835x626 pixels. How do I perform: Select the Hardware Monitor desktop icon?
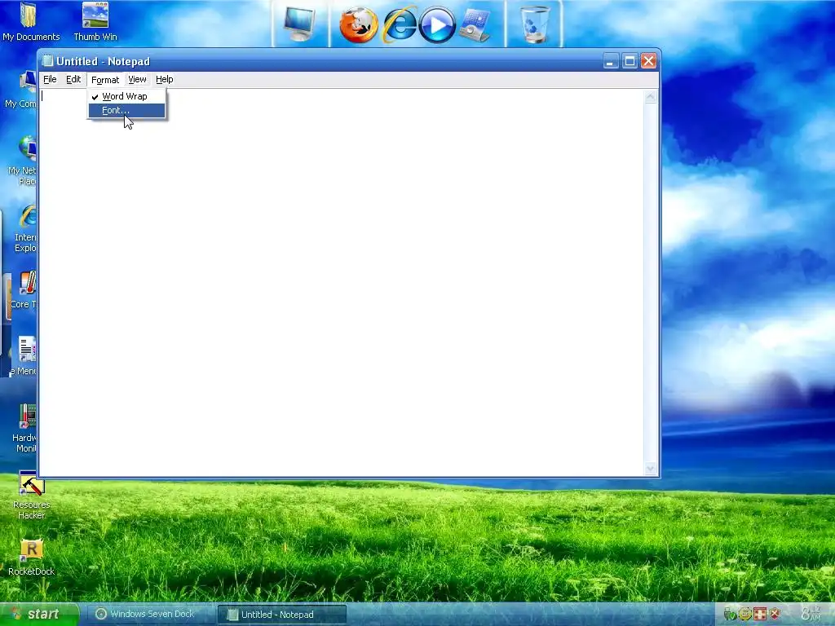pos(25,429)
